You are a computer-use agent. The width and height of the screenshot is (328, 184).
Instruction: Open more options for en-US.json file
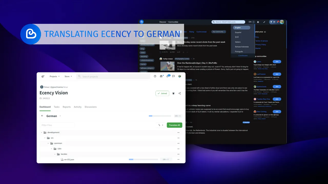178,159
